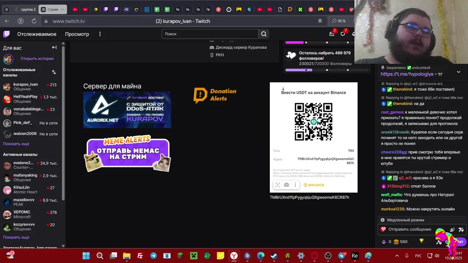Open the gold trophy leaderboard icon
468x263 pixels.
click(421, 241)
